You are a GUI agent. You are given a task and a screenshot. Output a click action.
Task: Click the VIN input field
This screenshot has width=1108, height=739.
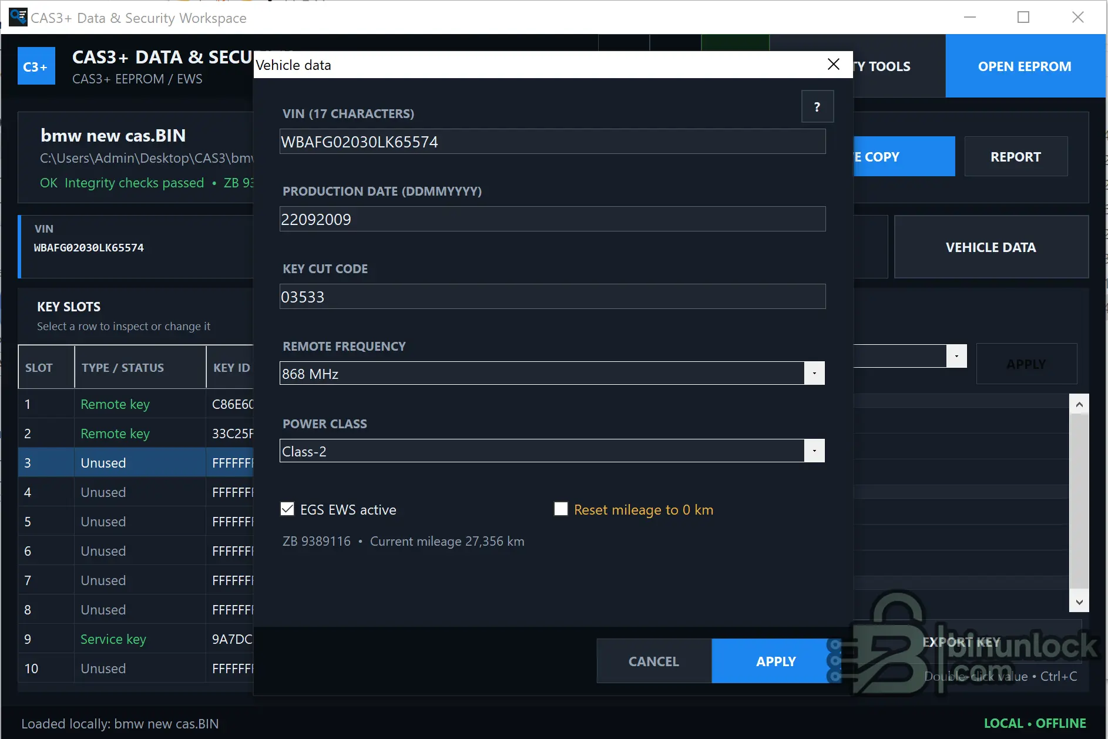(x=552, y=142)
